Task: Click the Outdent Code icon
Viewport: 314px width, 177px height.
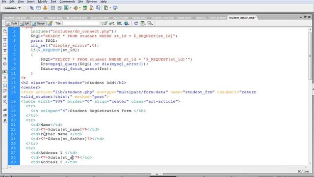Action: pos(5,115)
